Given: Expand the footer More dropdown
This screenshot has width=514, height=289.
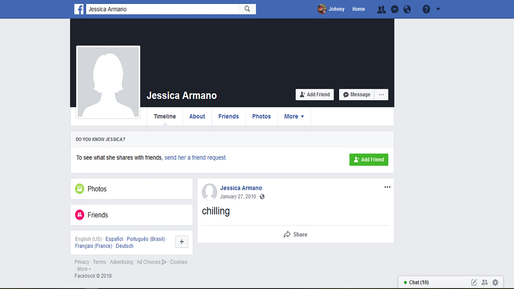Looking at the screenshot, I should (84, 269).
